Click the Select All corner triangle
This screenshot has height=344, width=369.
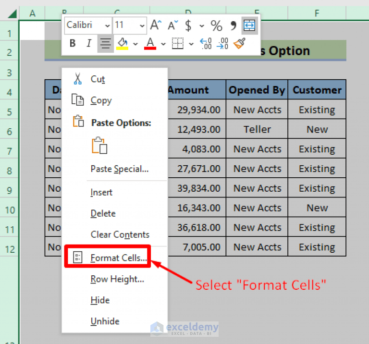pyautogui.click(x=12, y=13)
